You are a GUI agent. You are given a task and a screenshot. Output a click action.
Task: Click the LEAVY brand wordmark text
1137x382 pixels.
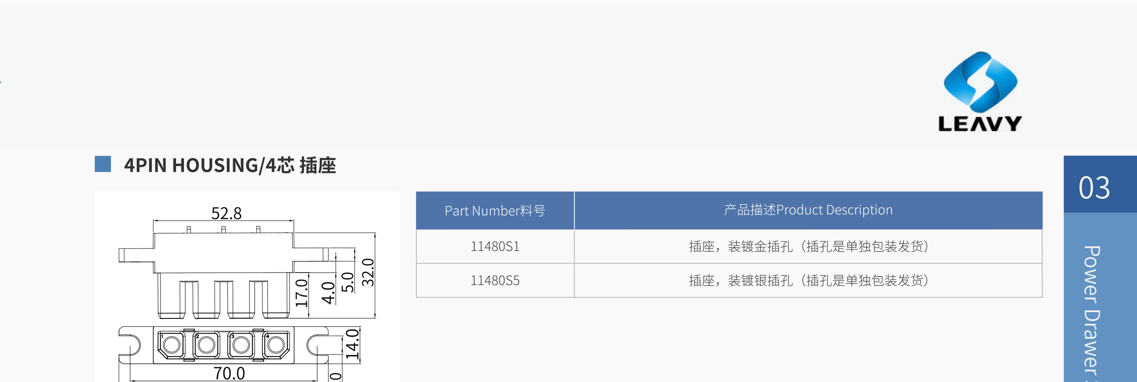click(x=980, y=124)
